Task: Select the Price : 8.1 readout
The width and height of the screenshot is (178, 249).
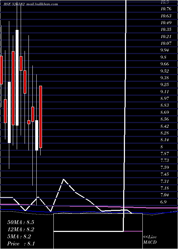Action: 21,244
